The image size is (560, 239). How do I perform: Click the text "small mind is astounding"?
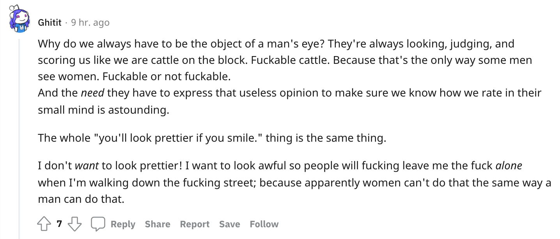(x=104, y=110)
